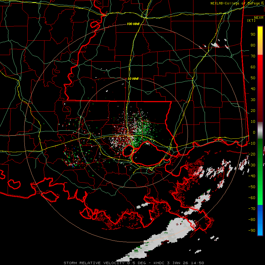
Task: Click the -80 value on the velocity scale
Action: (x=252, y=220)
